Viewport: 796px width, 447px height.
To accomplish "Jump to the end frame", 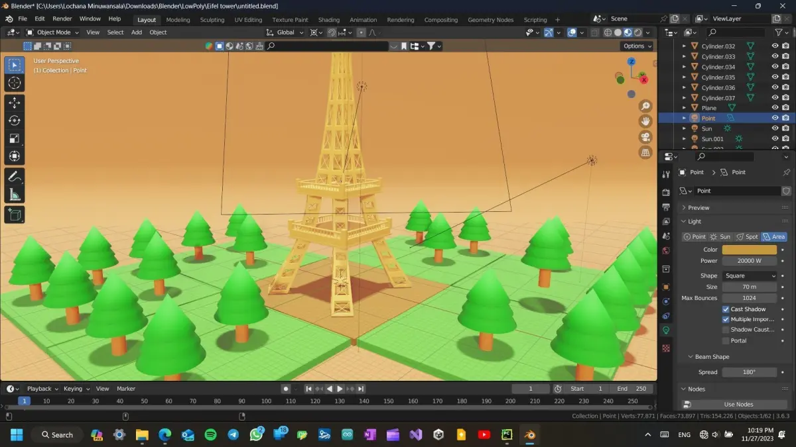I will 361,389.
